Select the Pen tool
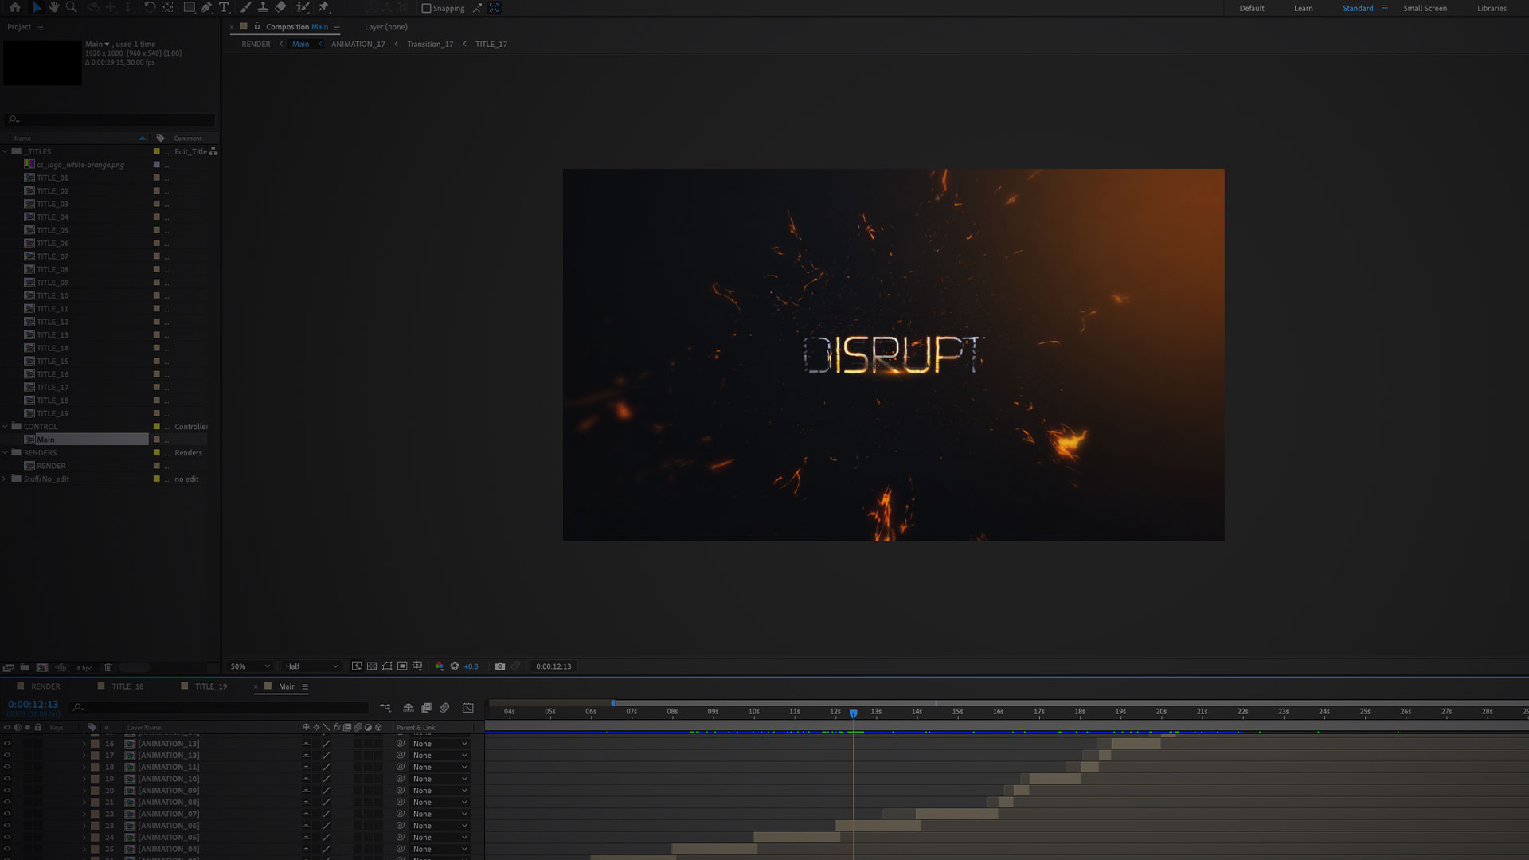This screenshot has width=1529, height=860. [206, 7]
